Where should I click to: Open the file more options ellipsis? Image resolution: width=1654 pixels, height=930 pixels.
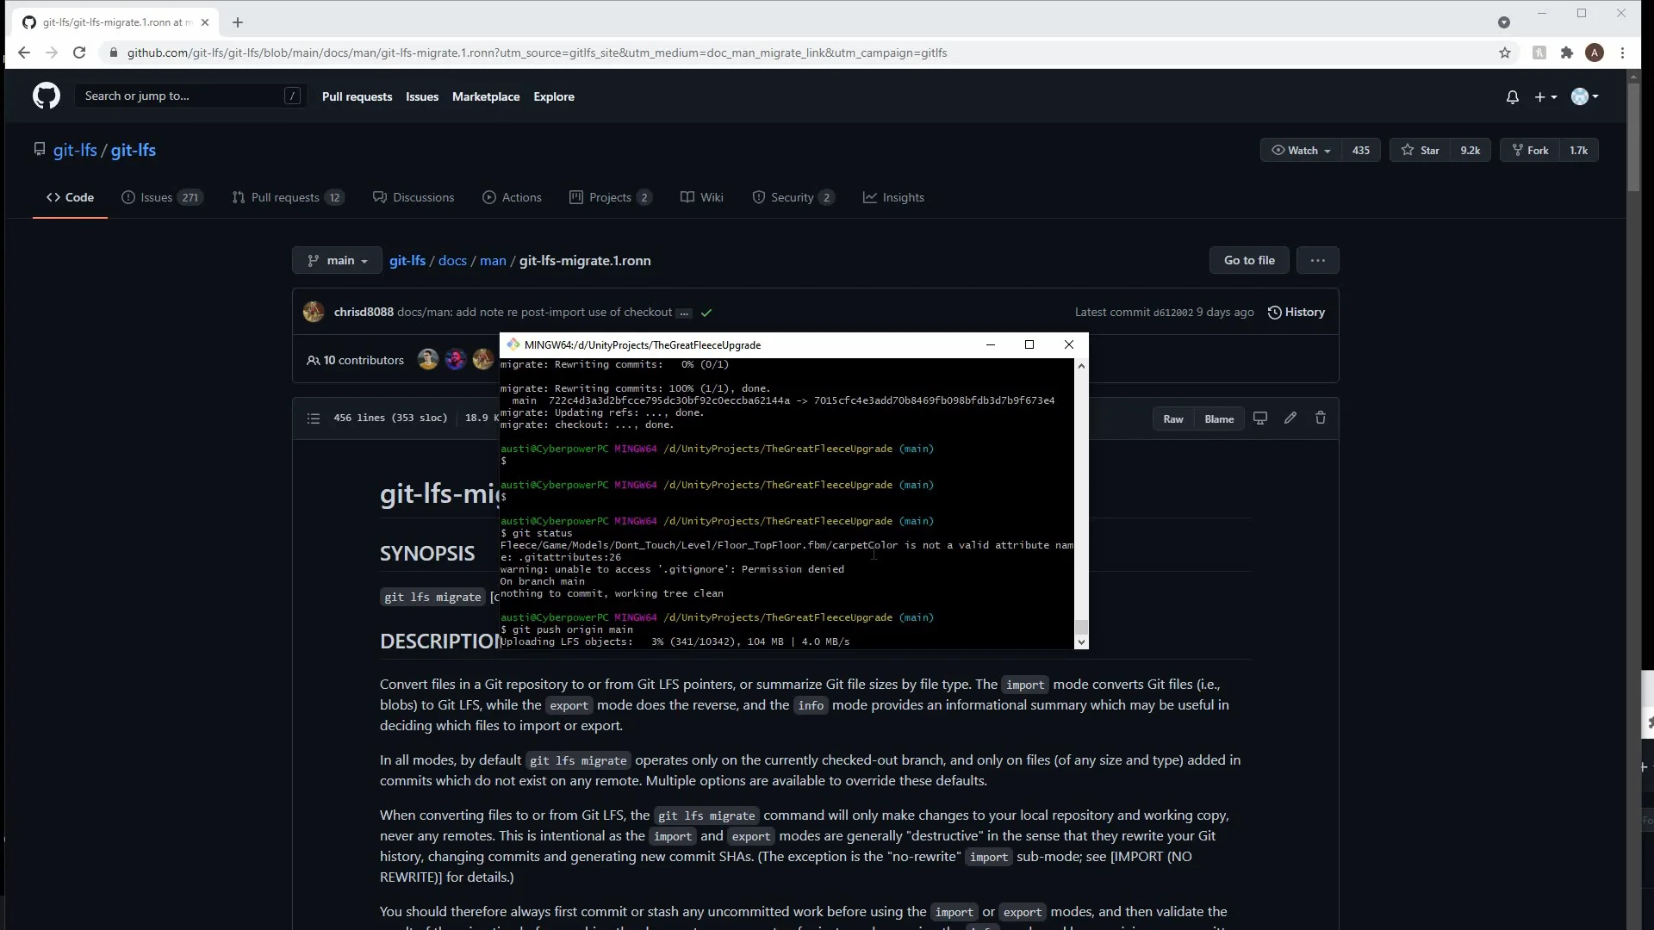(x=1317, y=260)
